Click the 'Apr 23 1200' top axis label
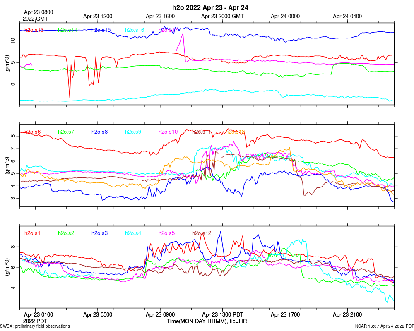The image size is (414, 331). (x=98, y=17)
